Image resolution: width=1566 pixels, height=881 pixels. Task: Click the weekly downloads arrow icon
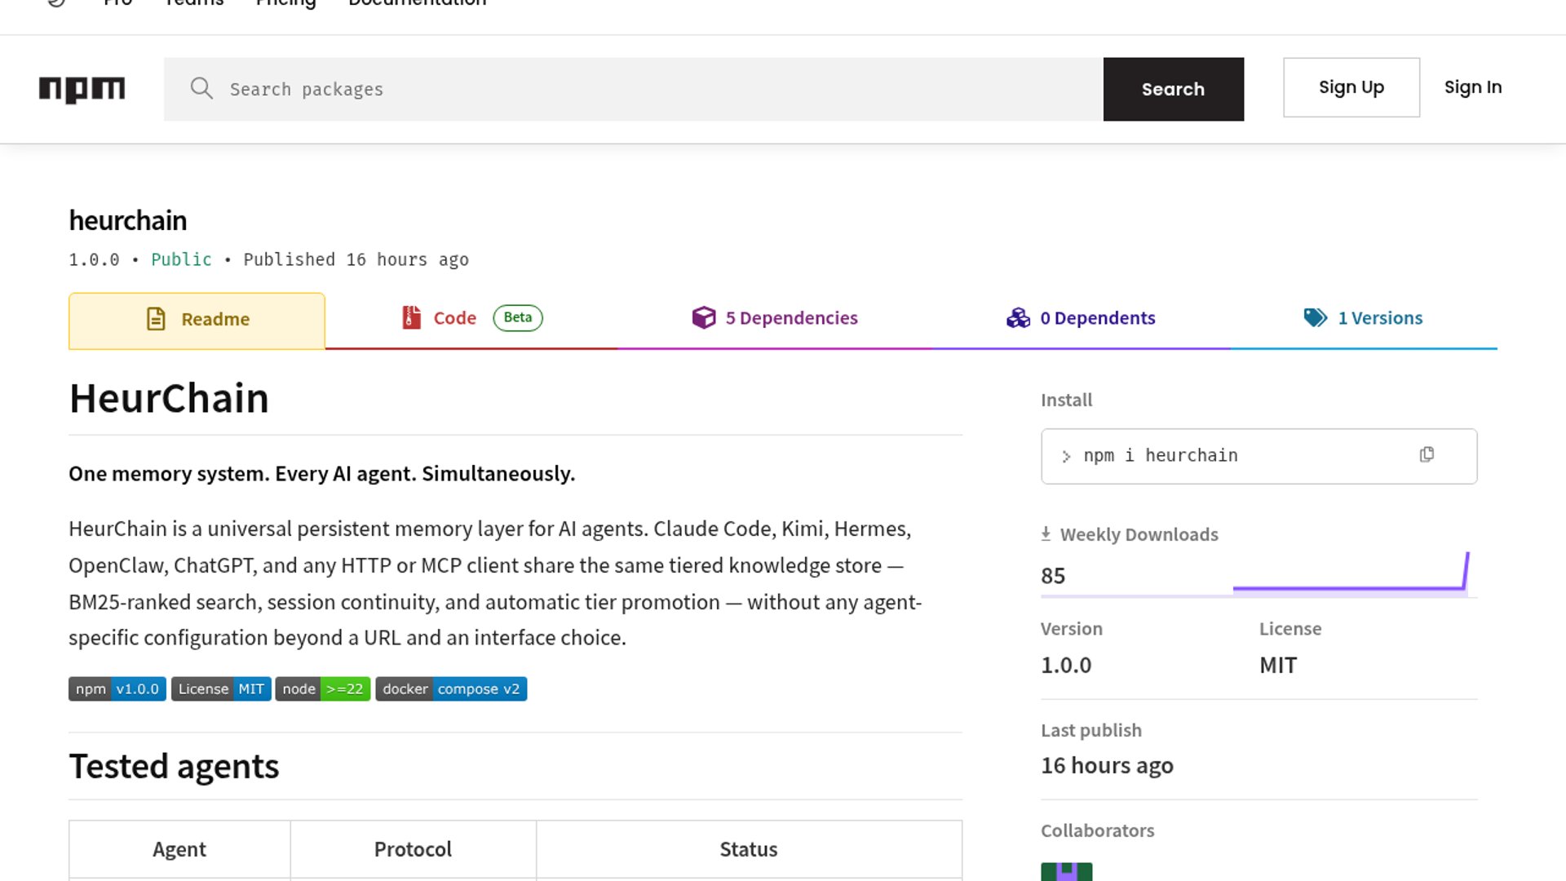(x=1046, y=534)
